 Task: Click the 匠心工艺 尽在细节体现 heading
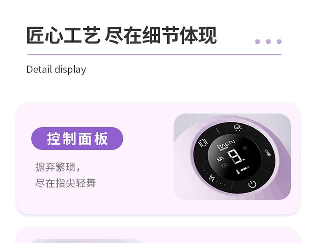[x=122, y=35]
